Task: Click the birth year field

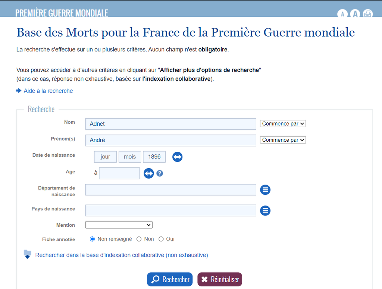Action: (154, 157)
